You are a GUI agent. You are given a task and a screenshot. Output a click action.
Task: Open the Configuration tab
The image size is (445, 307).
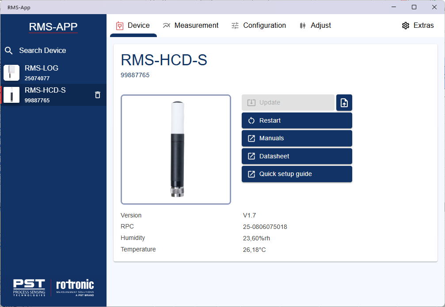tap(259, 25)
